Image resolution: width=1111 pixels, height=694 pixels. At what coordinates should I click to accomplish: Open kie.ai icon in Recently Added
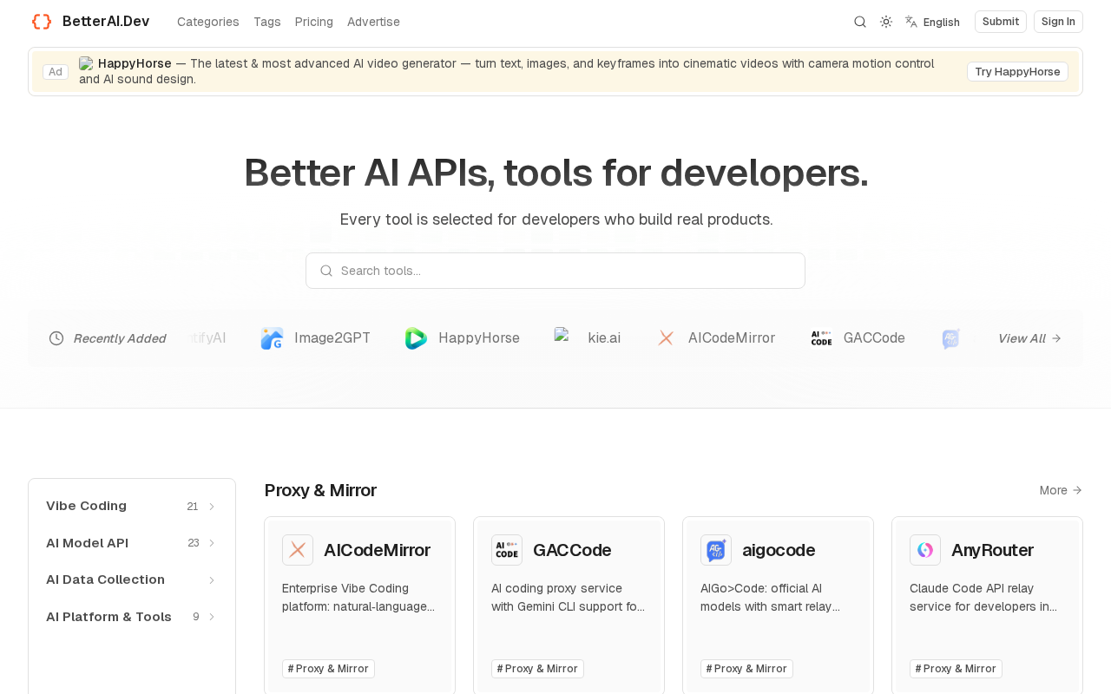click(566, 338)
